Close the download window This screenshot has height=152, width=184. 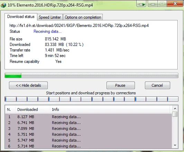tap(175, 4)
